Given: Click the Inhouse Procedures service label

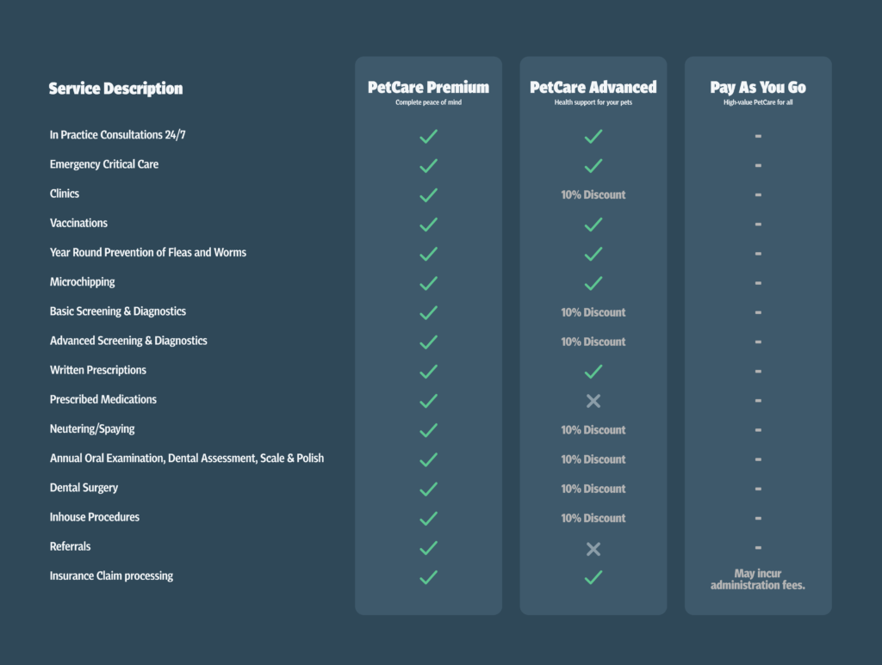Looking at the screenshot, I should click(95, 517).
